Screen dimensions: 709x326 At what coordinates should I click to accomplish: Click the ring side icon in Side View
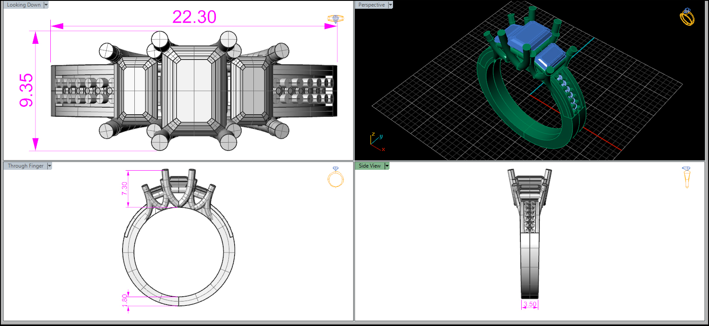(686, 177)
